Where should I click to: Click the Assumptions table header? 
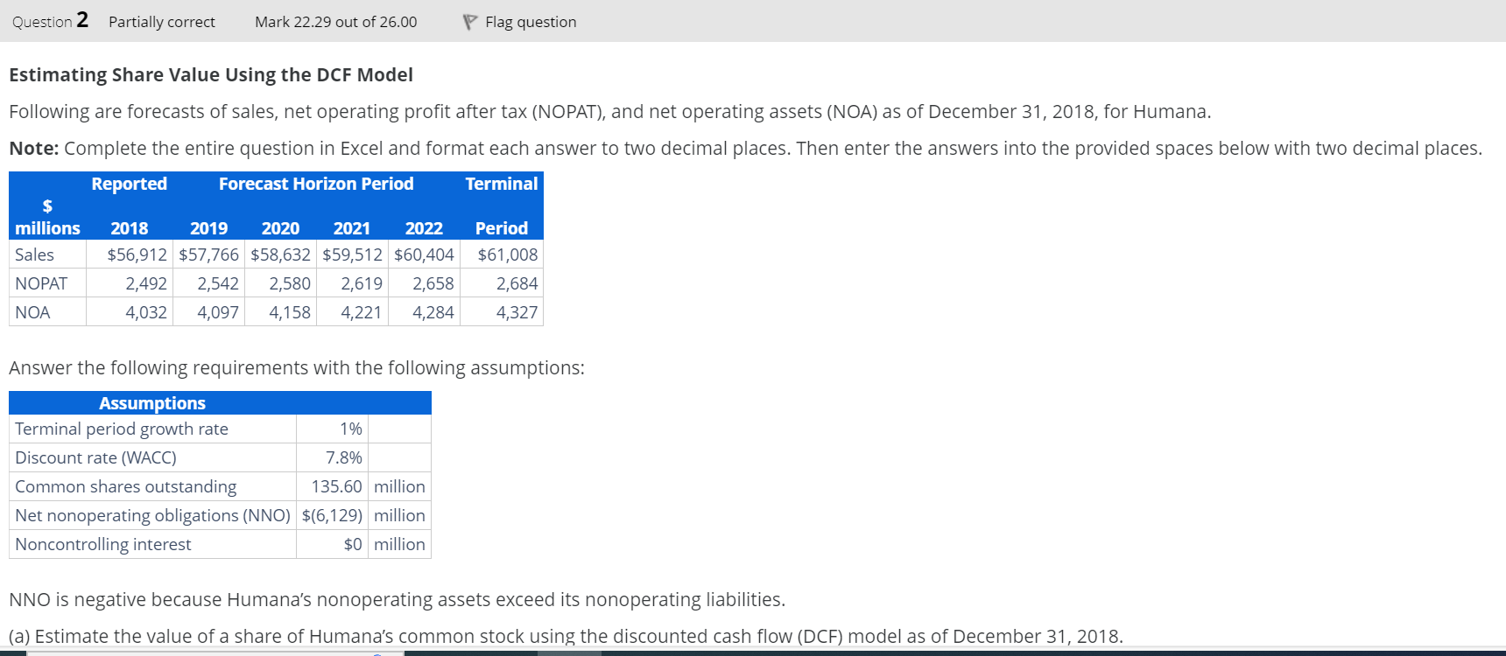click(x=152, y=402)
